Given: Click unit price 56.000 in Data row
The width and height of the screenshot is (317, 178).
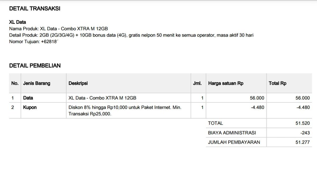Looking at the screenshot, I should pyautogui.click(x=257, y=98).
